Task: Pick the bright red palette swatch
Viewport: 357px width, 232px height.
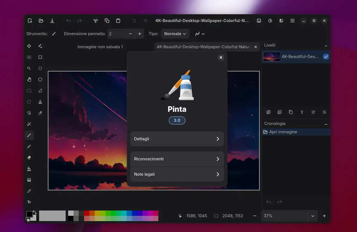Action: click(87, 213)
